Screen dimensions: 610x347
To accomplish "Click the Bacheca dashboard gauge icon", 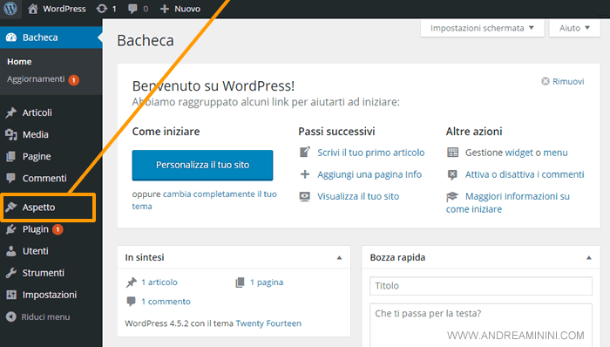I will [x=11, y=37].
